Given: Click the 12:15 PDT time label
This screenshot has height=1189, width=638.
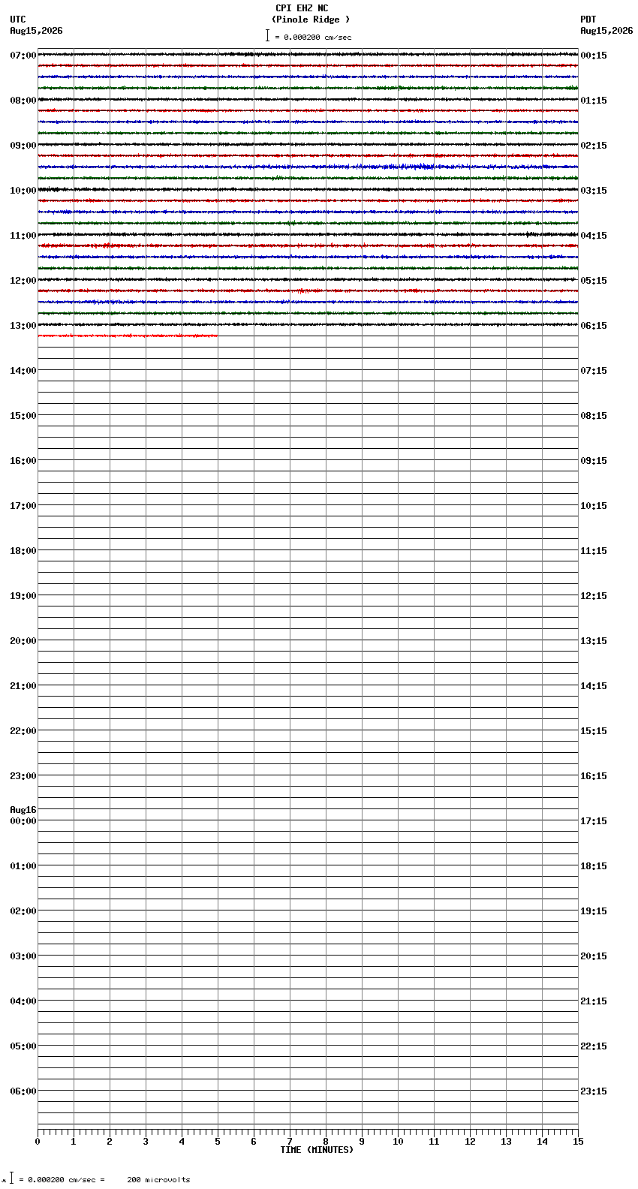Looking at the screenshot, I should tap(594, 596).
